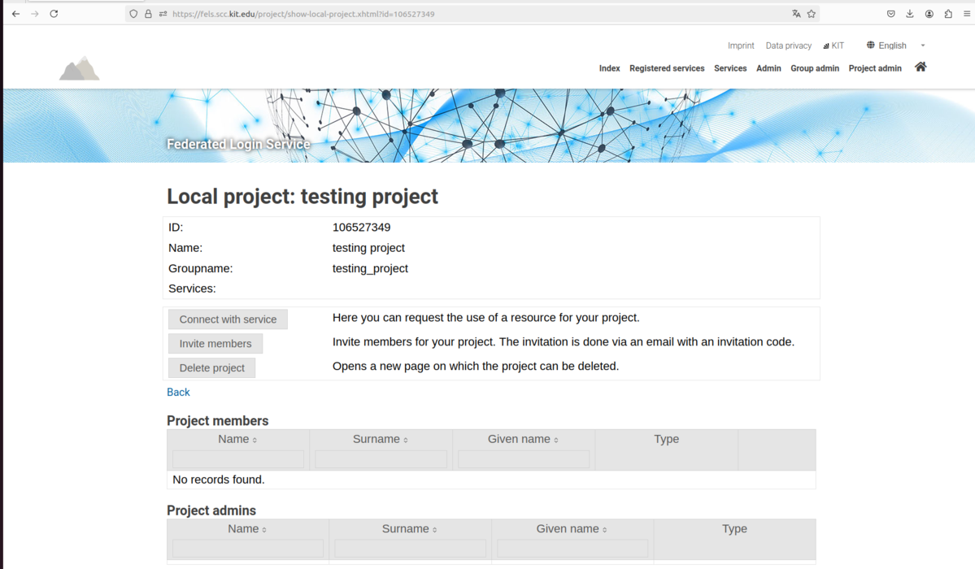Reload the page with refresh icon
Image resolution: width=975 pixels, height=569 pixels.
[x=54, y=14]
